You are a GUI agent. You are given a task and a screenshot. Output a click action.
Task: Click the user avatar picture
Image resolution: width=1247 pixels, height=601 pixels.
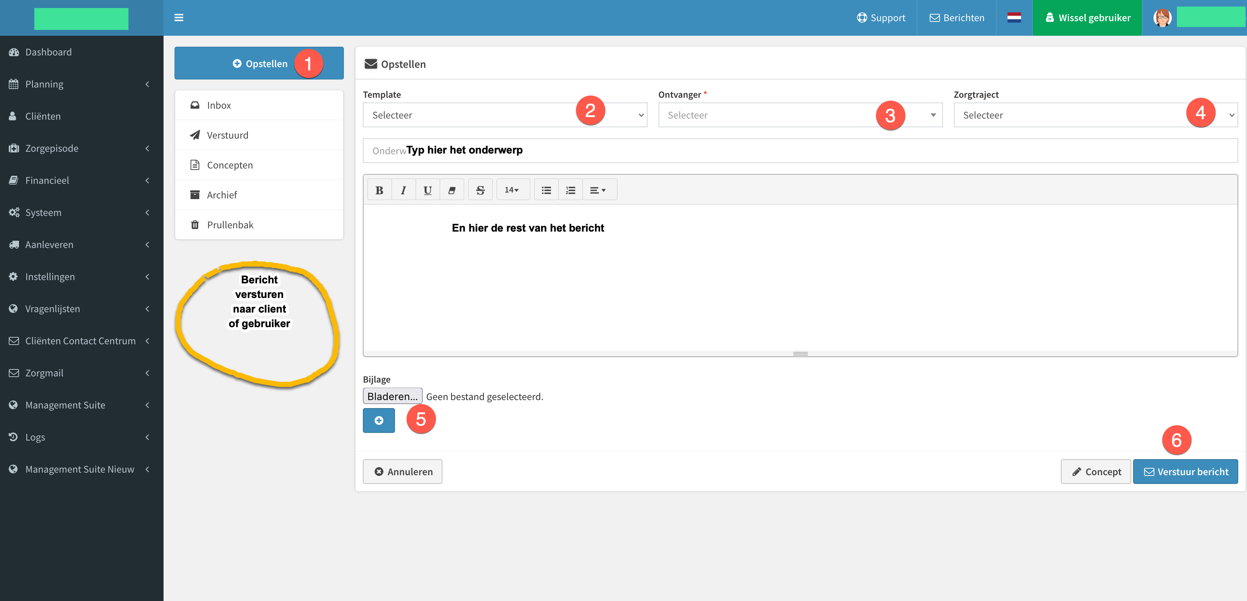click(1162, 18)
